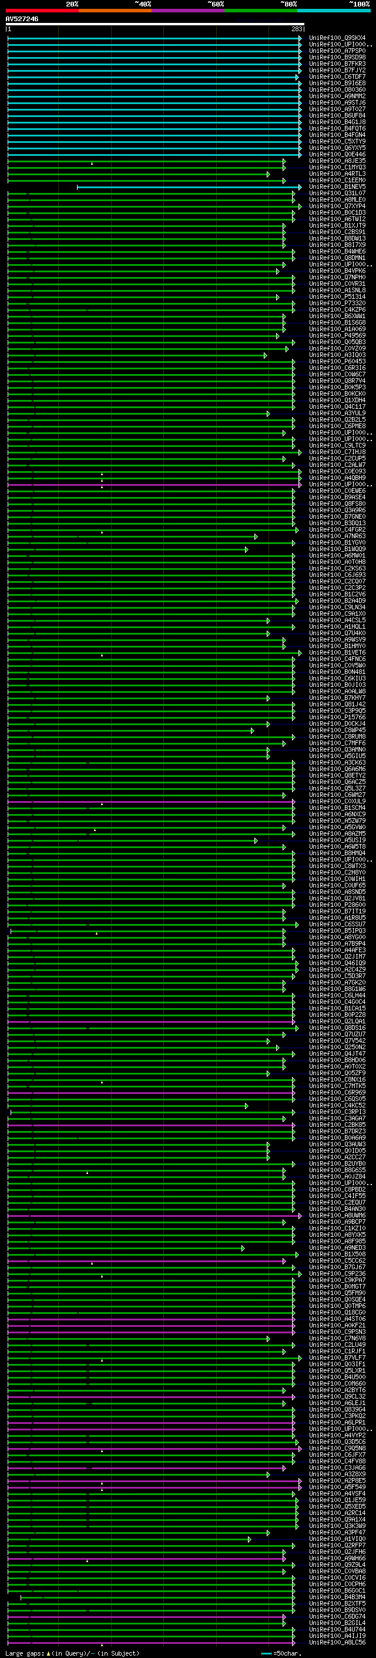376x1658 pixels.
Task: Open hit UniRef100_B4WHE6
Action: 337,252
